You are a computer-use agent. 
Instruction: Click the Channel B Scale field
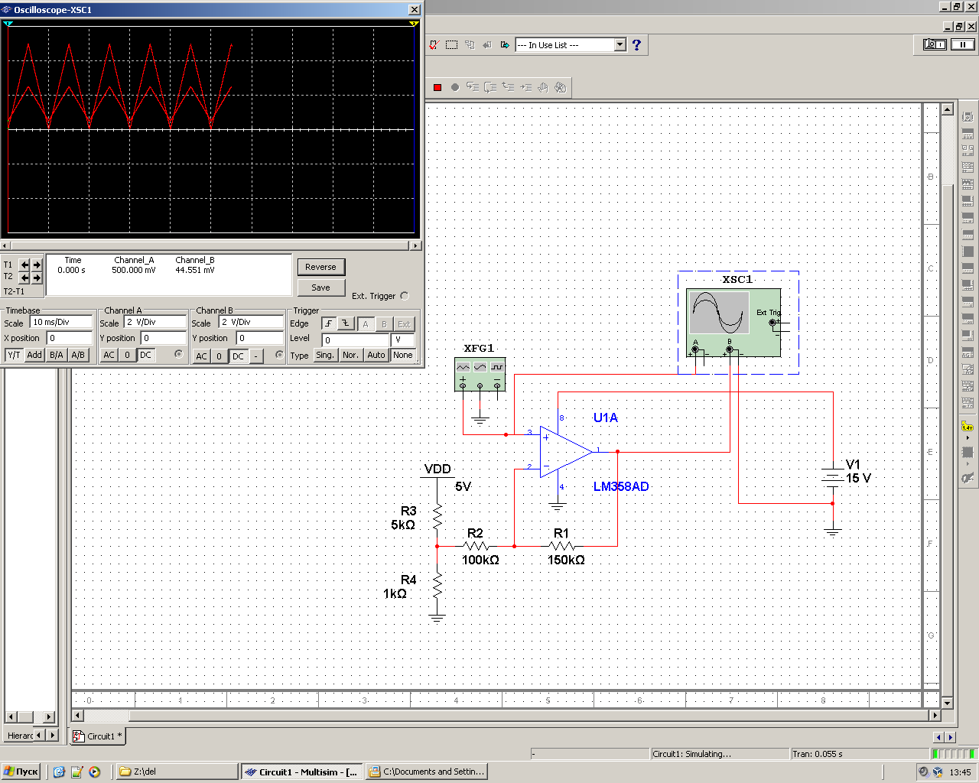coord(250,323)
